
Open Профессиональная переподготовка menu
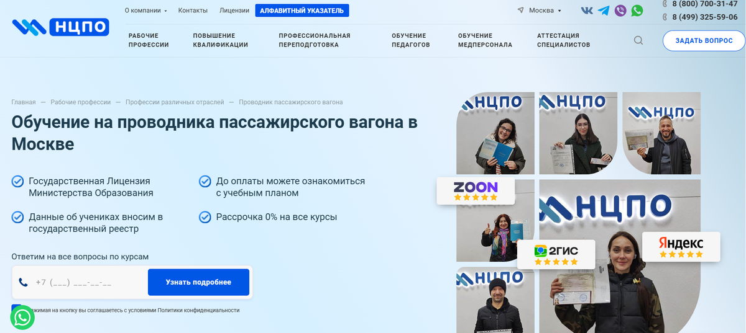315,40
